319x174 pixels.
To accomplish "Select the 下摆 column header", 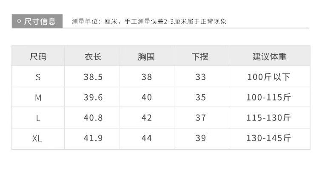I will (x=200, y=56).
